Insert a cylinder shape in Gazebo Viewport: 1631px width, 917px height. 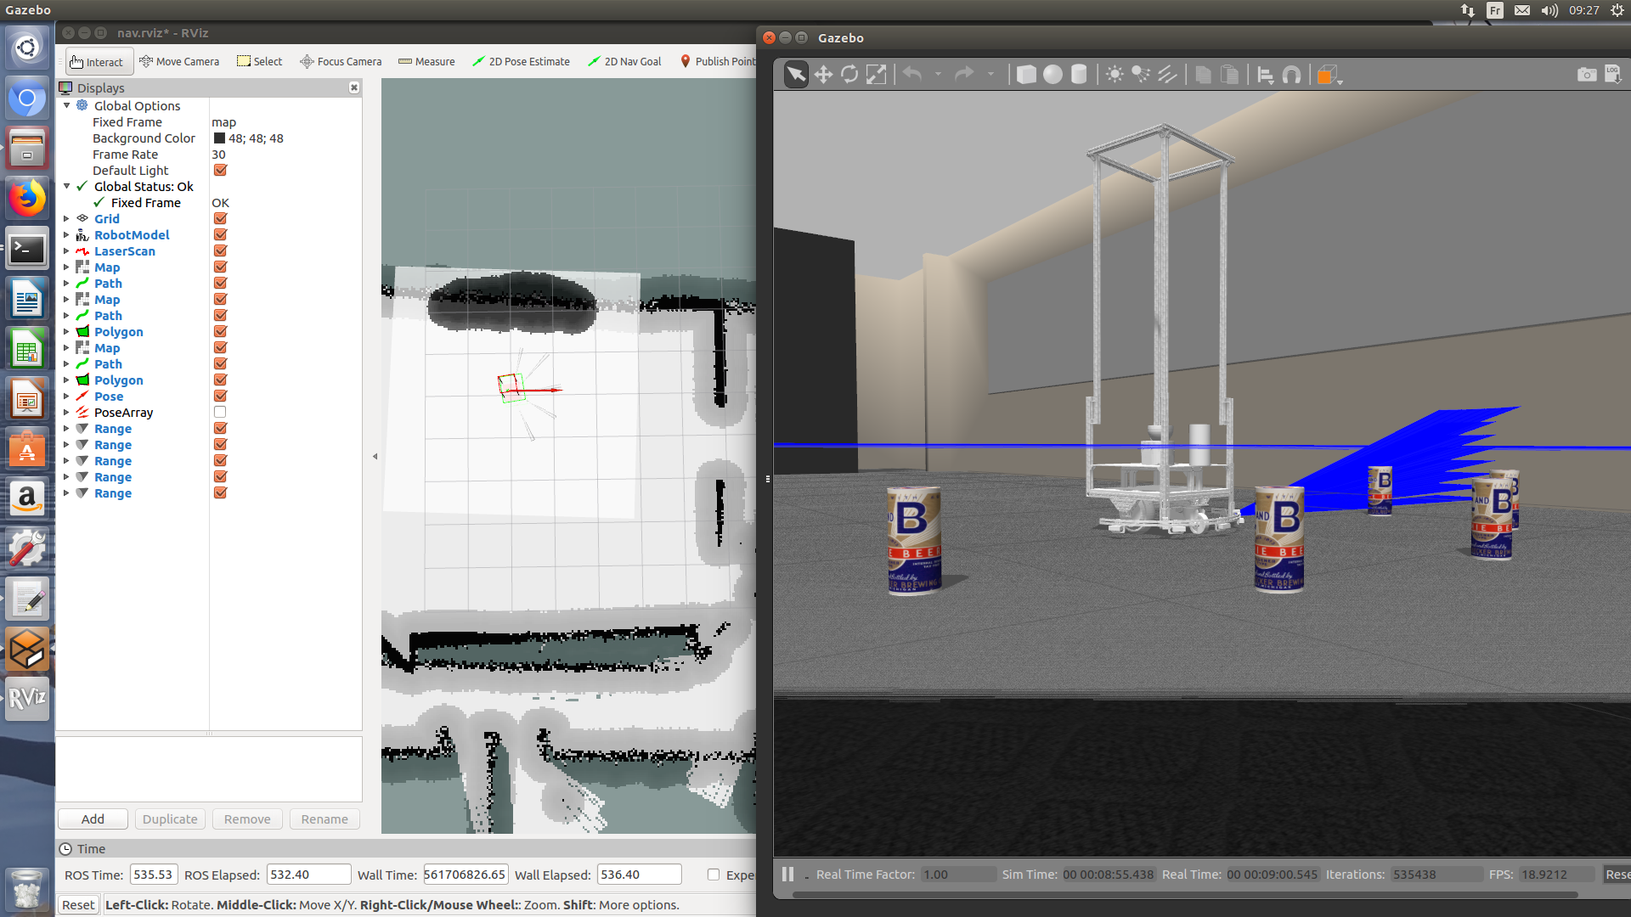pos(1079,75)
